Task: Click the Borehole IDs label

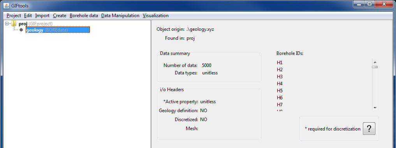Action: [x=290, y=53]
